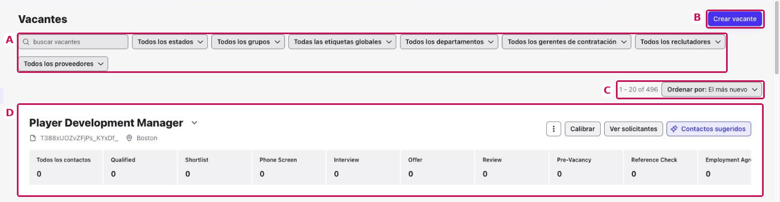Select the Qualified stage
The width and height of the screenshot is (780, 202).
point(140,167)
